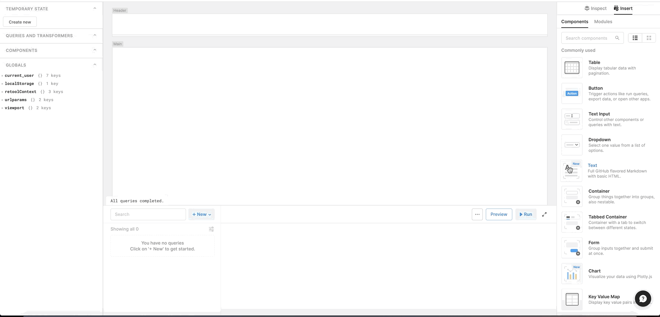Click the Main canvas area label
The width and height of the screenshot is (660, 317).
[x=117, y=44]
